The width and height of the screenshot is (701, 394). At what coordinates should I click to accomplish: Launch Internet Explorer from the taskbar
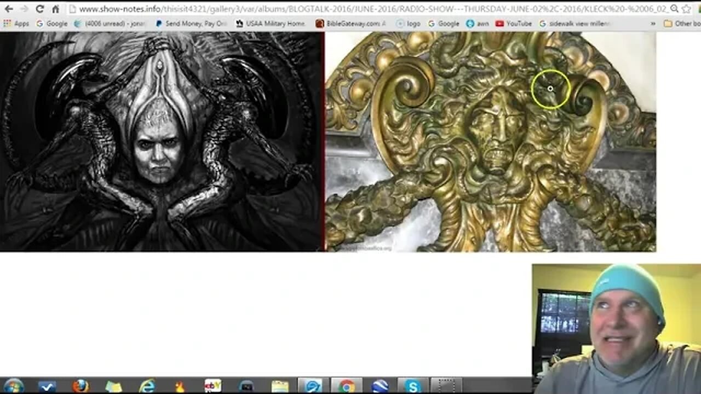pos(147,386)
